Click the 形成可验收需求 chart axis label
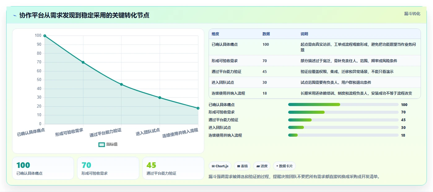The image size is (433, 192). [69, 132]
